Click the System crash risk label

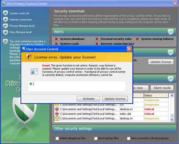click(x=20, y=13)
